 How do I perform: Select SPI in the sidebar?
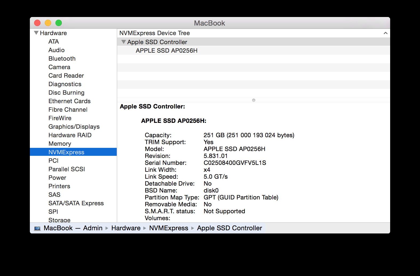click(x=53, y=212)
